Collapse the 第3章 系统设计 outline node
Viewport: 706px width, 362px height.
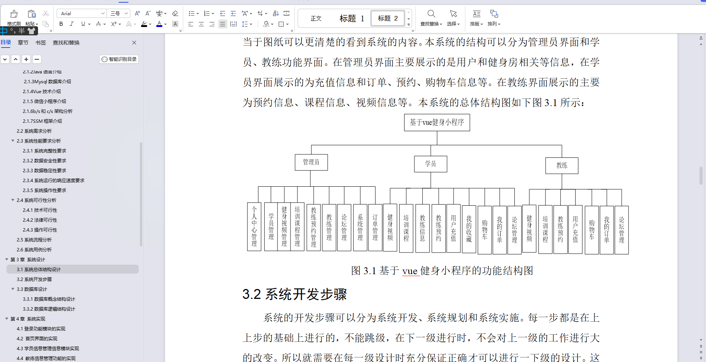[x=6, y=259]
